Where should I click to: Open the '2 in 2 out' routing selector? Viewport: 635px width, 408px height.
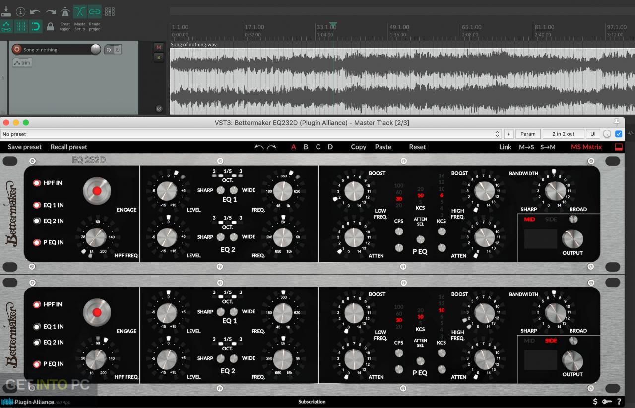[x=563, y=134]
